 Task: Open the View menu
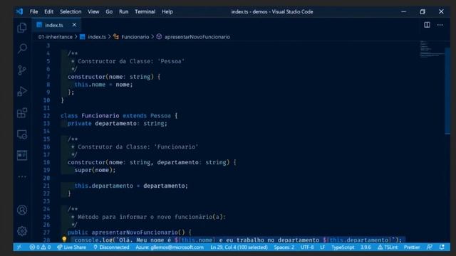tap(93, 12)
